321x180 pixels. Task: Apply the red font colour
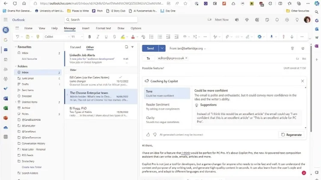pyautogui.click(x=133, y=37)
